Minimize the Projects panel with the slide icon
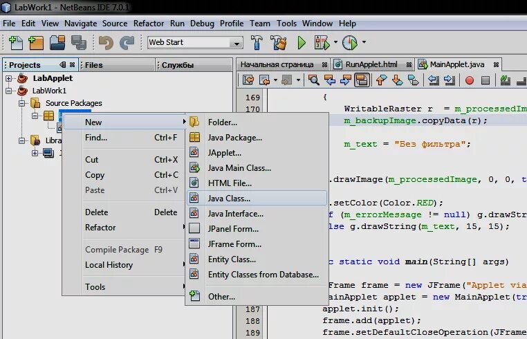The height and width of the screenshot is (339, 527). click(62, 65)
